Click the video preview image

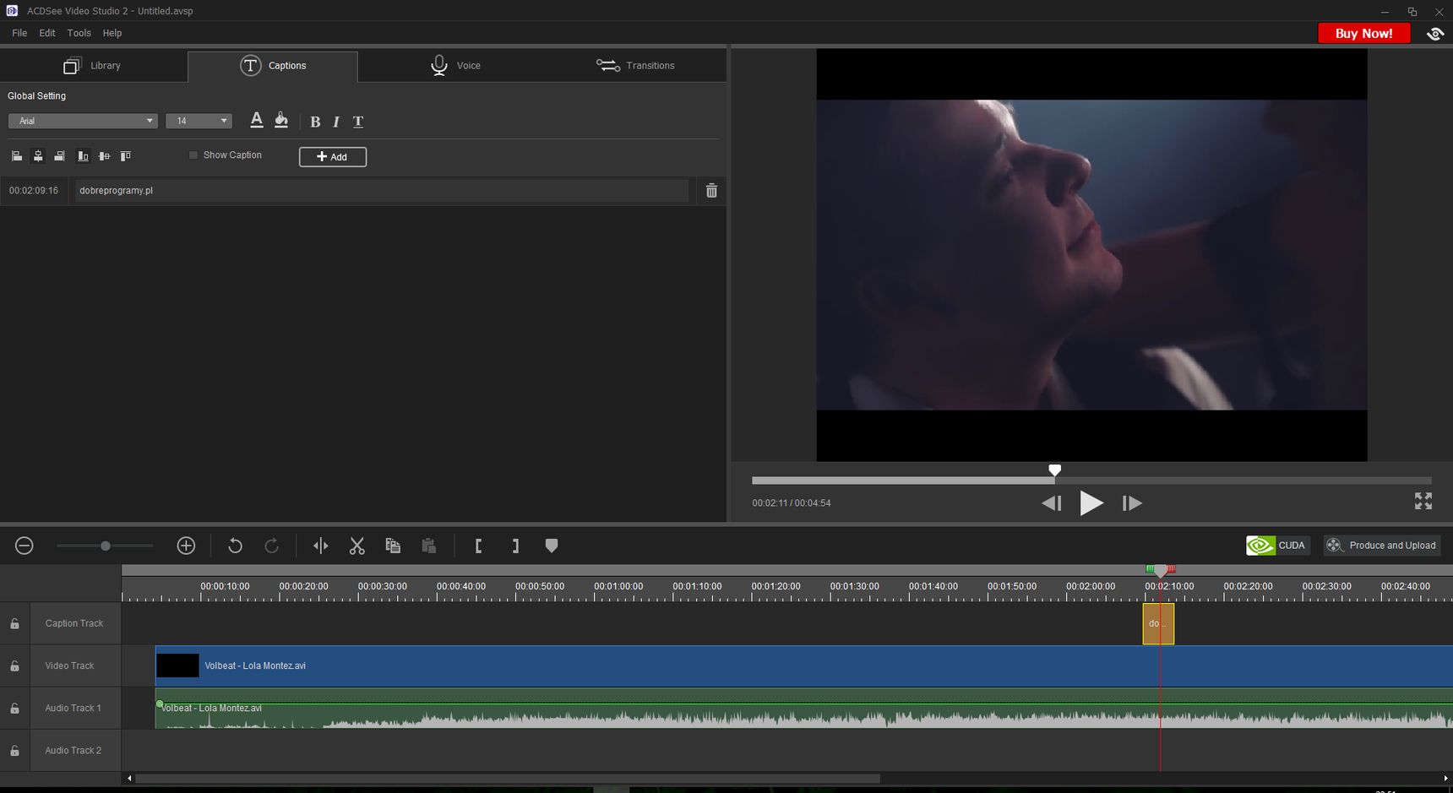1091,255
